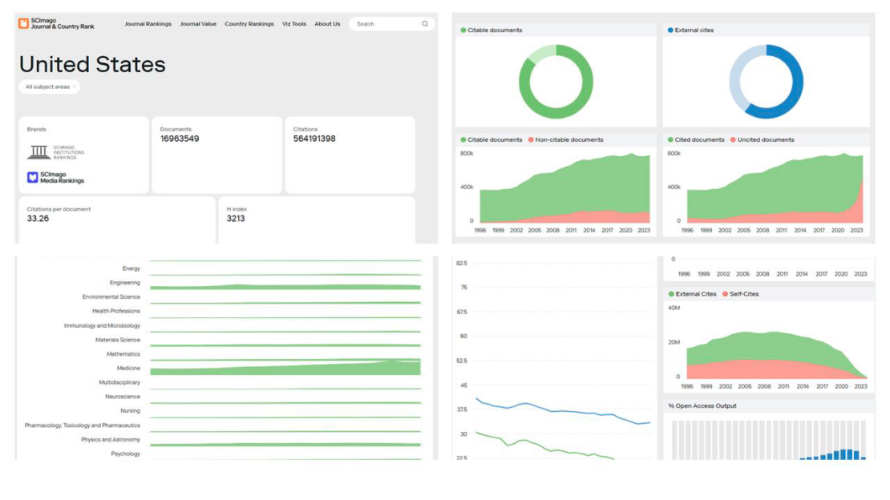Select the Engineering subject area label
This screenshot has width=890, height=500.
pyautogui.click(x=124, y=283)
